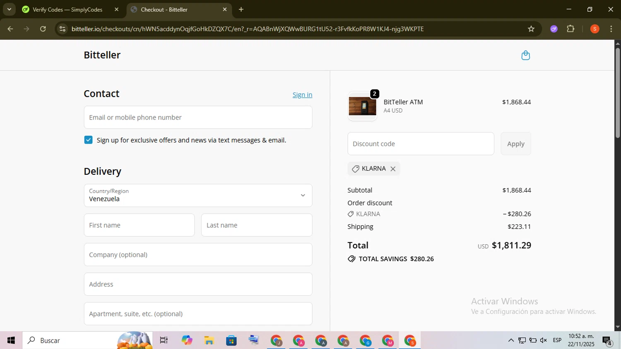Open the browser Extensions puzzle icon
621x349 pixels.
(x=570, y=29)
